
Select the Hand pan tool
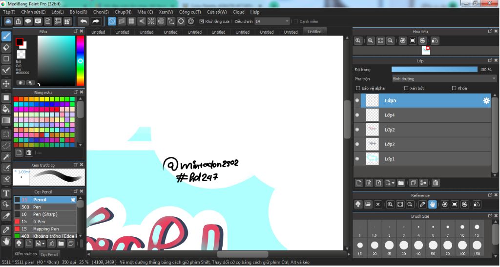coord(6,241)
